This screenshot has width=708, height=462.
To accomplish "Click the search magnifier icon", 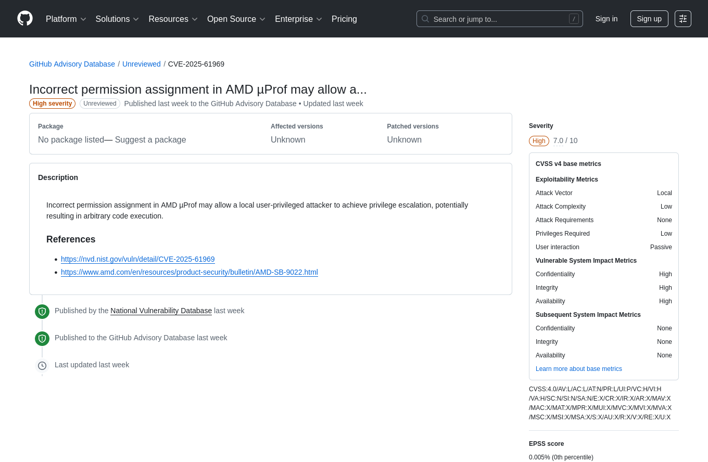I will pyautogui.click(x=425, y=19).
